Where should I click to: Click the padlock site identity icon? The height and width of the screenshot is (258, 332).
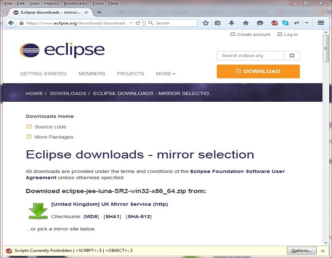[x=21, y=23]
